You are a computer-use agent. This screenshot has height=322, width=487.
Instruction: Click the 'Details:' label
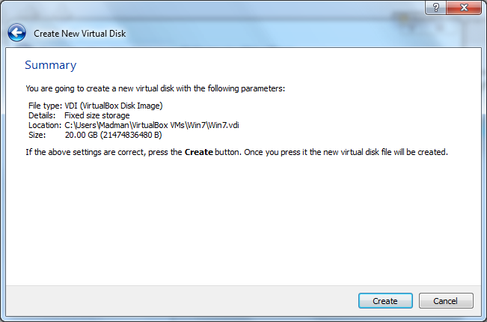(x=42, y=115)
